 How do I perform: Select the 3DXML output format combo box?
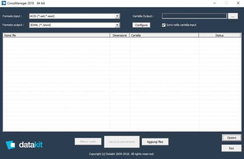click(75, 25)
